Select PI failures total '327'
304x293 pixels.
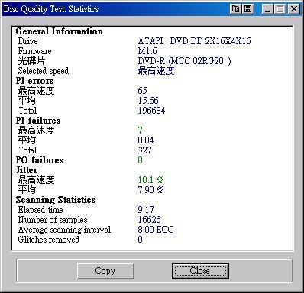144,150
